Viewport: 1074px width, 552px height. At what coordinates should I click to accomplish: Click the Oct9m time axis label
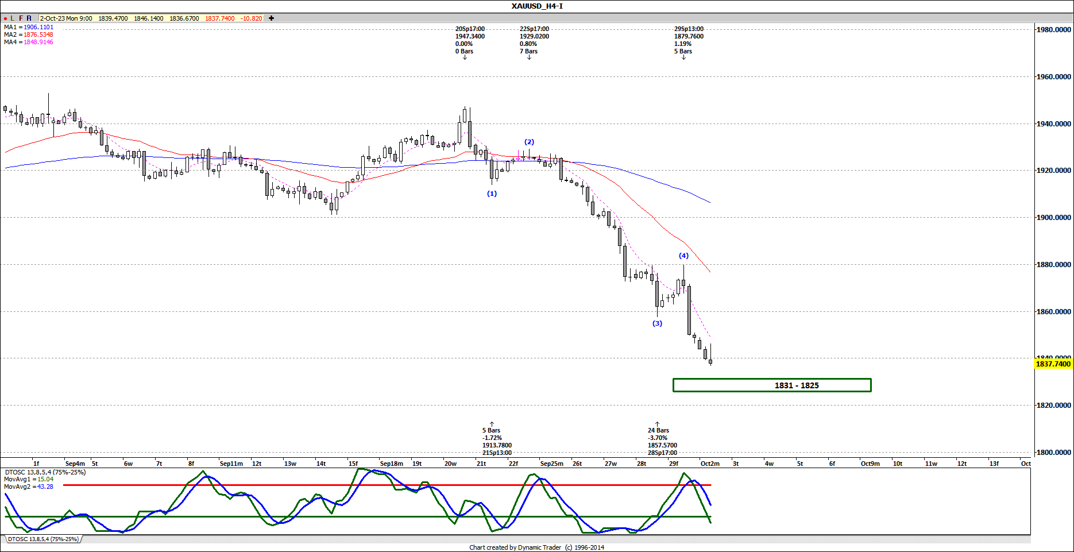870,464
